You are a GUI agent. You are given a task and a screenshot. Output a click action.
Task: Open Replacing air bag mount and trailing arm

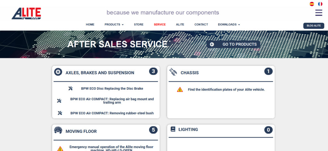(112, 101)
